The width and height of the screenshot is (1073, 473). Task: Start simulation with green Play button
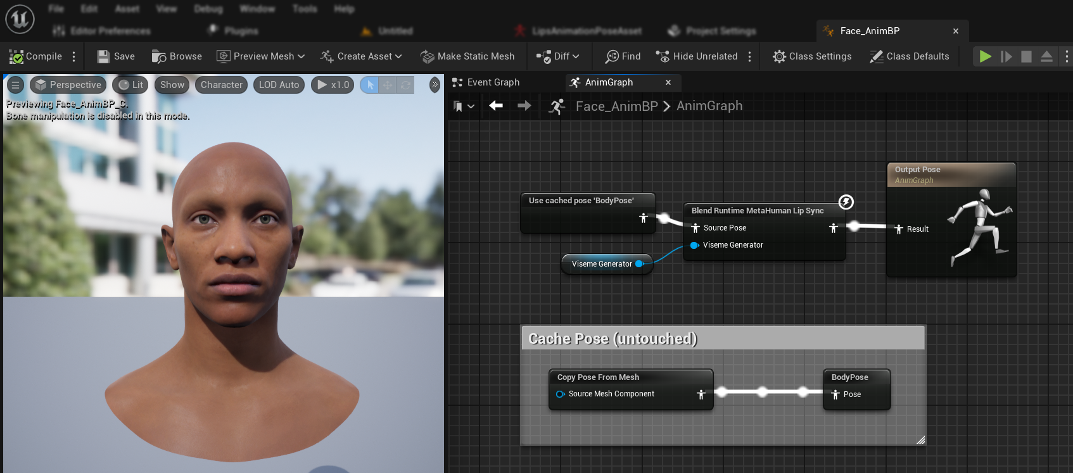click(985, 56)
